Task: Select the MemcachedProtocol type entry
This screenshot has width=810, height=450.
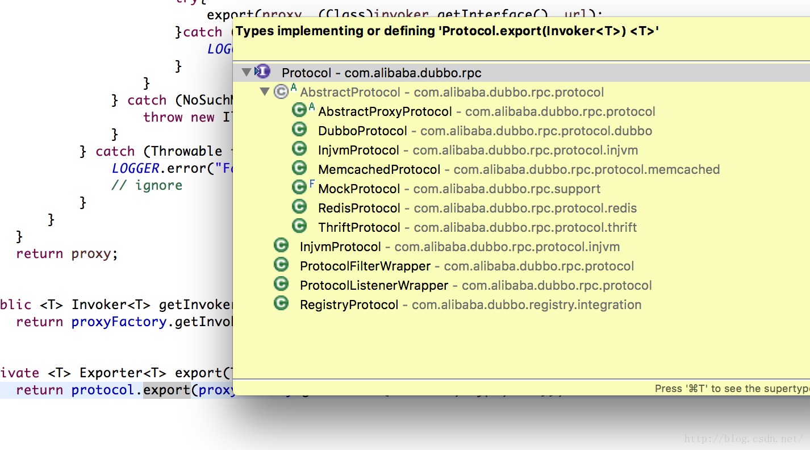Action: click(519, 169)
